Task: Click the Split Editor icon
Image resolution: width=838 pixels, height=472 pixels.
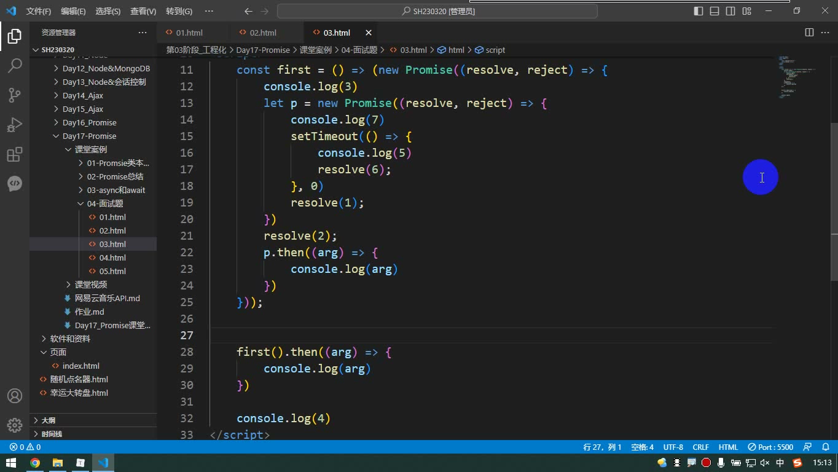Action: (x=809, y=33)
